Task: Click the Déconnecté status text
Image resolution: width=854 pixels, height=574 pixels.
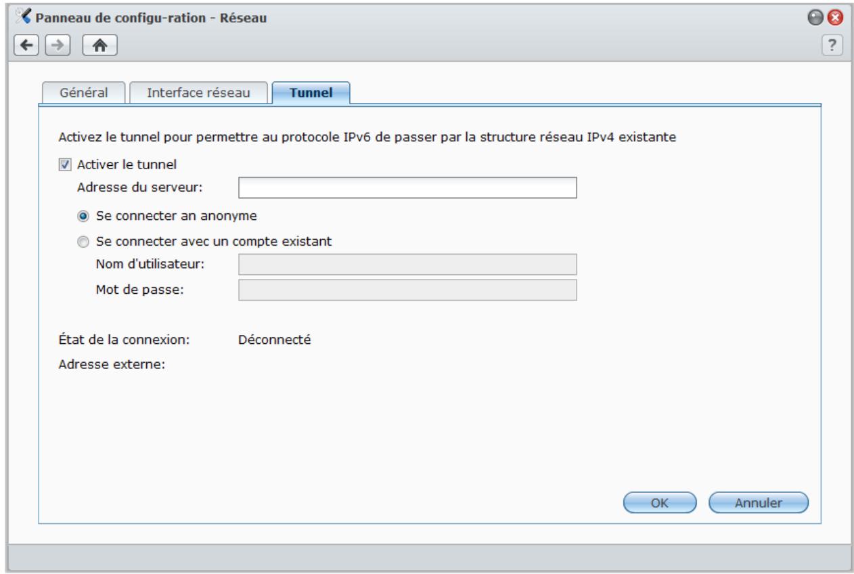Action: pyautogui.click(x=275, y=340)
